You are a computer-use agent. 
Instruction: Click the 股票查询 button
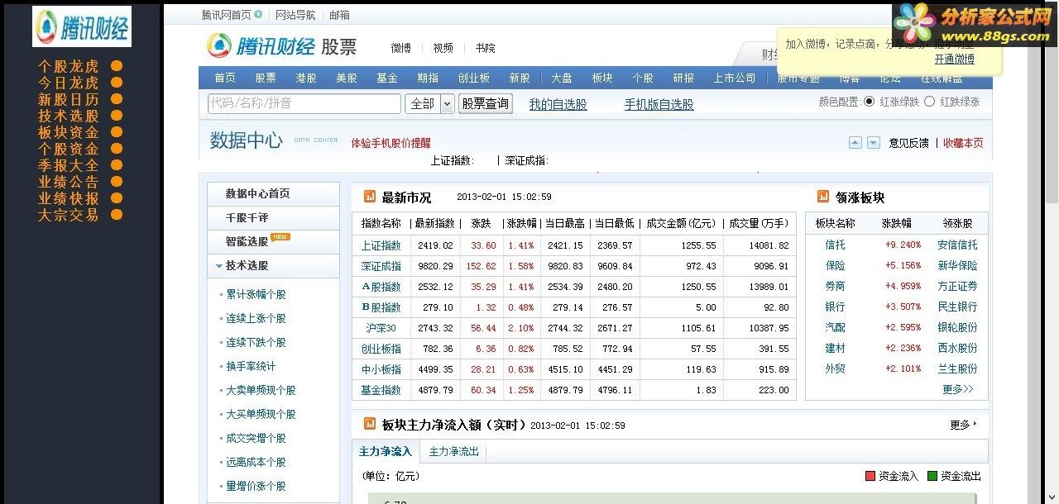486,103
